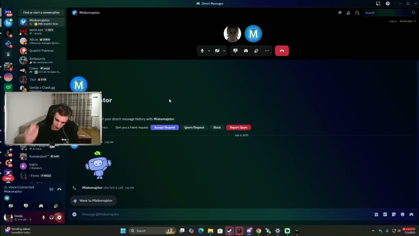Start an activity using the call bar game controller icon

246,51
